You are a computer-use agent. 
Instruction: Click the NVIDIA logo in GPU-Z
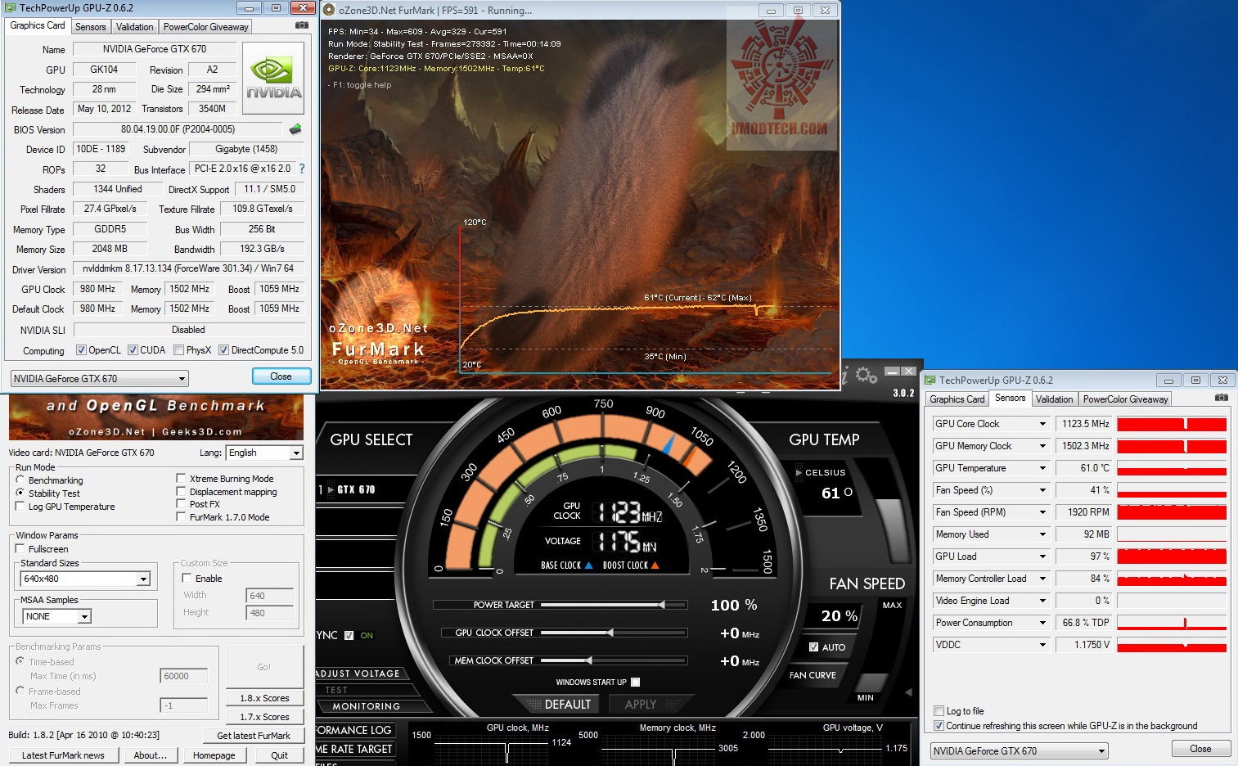point(273,78)
